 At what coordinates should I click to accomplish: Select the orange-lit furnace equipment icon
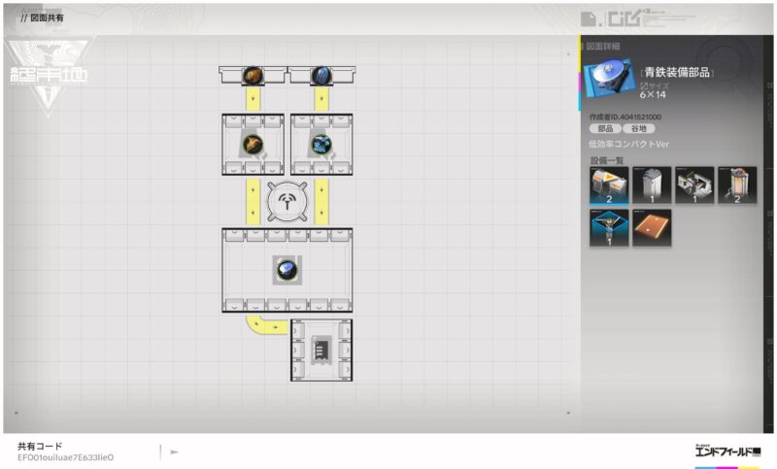[x=736, y=184]
